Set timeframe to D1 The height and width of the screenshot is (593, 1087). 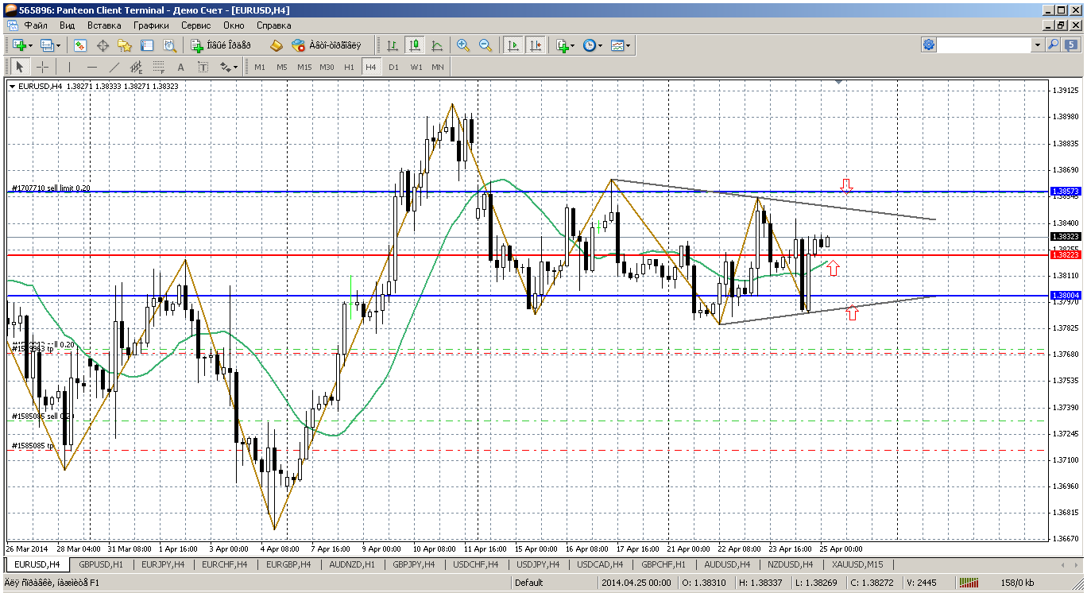pyautogui.click(x=393, y=67)
